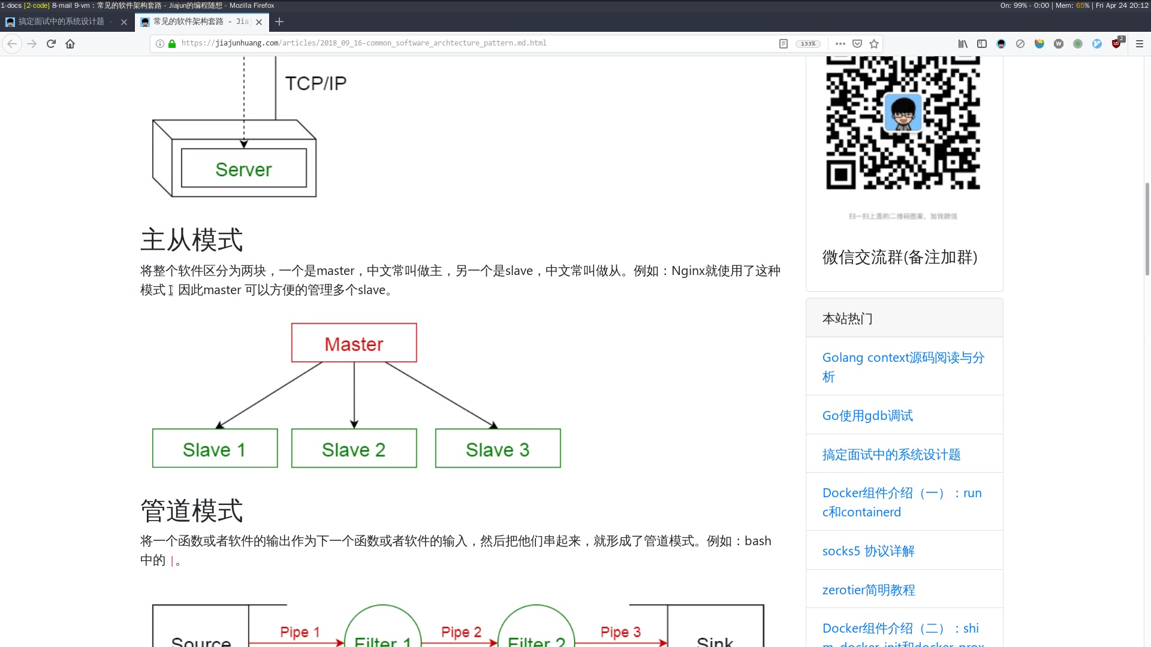Switch to the 搞定面试中的系统设计题 tab
Image resolution: width=1151 pixels, height=647 pixels.
pyautogui.click(x=60, y=22)
